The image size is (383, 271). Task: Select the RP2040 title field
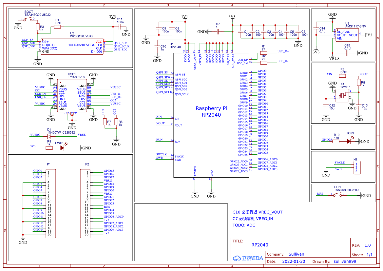coord(260,245)
